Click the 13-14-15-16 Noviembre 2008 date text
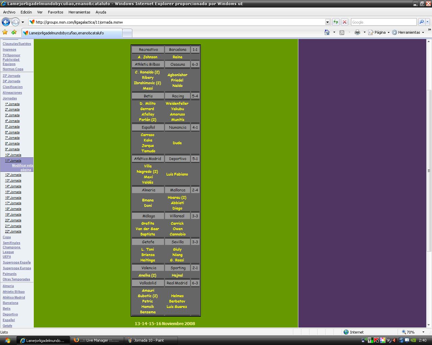The height and width of the screenshot is (345, 432). [165, 323]
